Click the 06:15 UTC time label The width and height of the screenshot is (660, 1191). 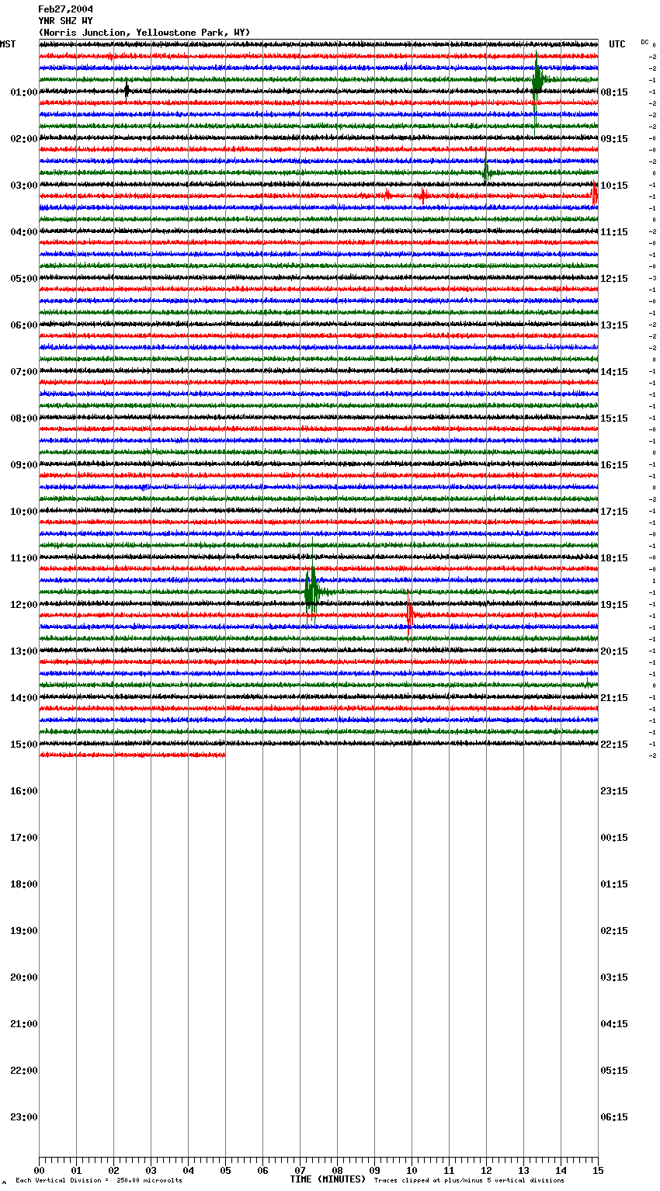click(614, 1117)
